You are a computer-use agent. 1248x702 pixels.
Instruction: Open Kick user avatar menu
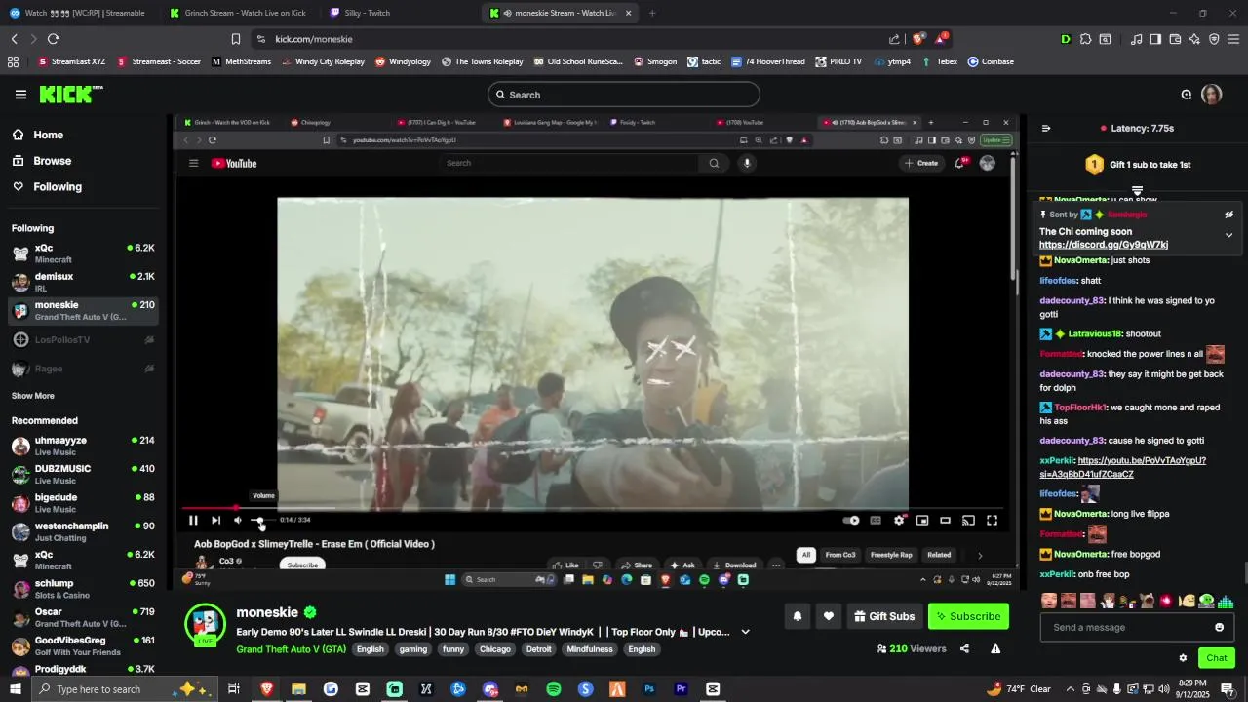(1212, 95)
